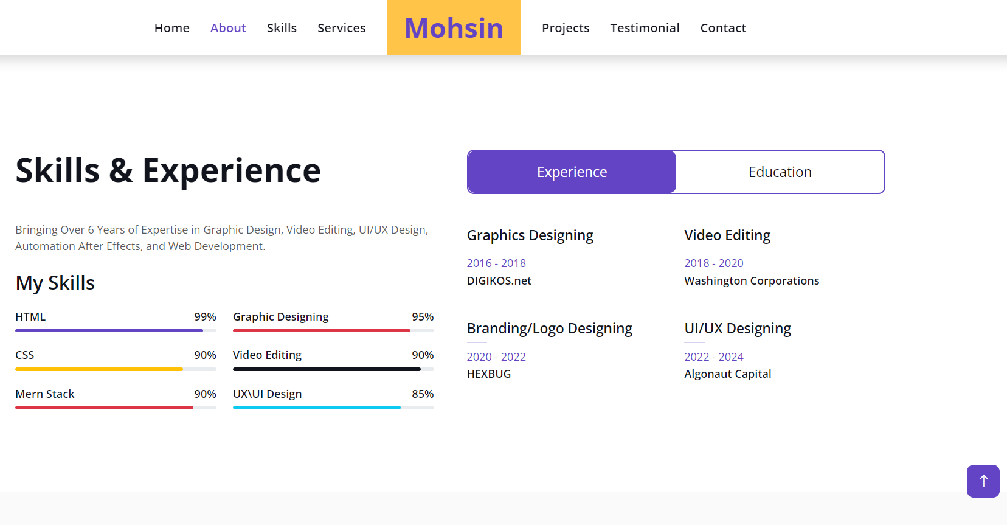The image size is (1007, 525).
Task: Open the Contact link
Action: click(x=723, y=28)
